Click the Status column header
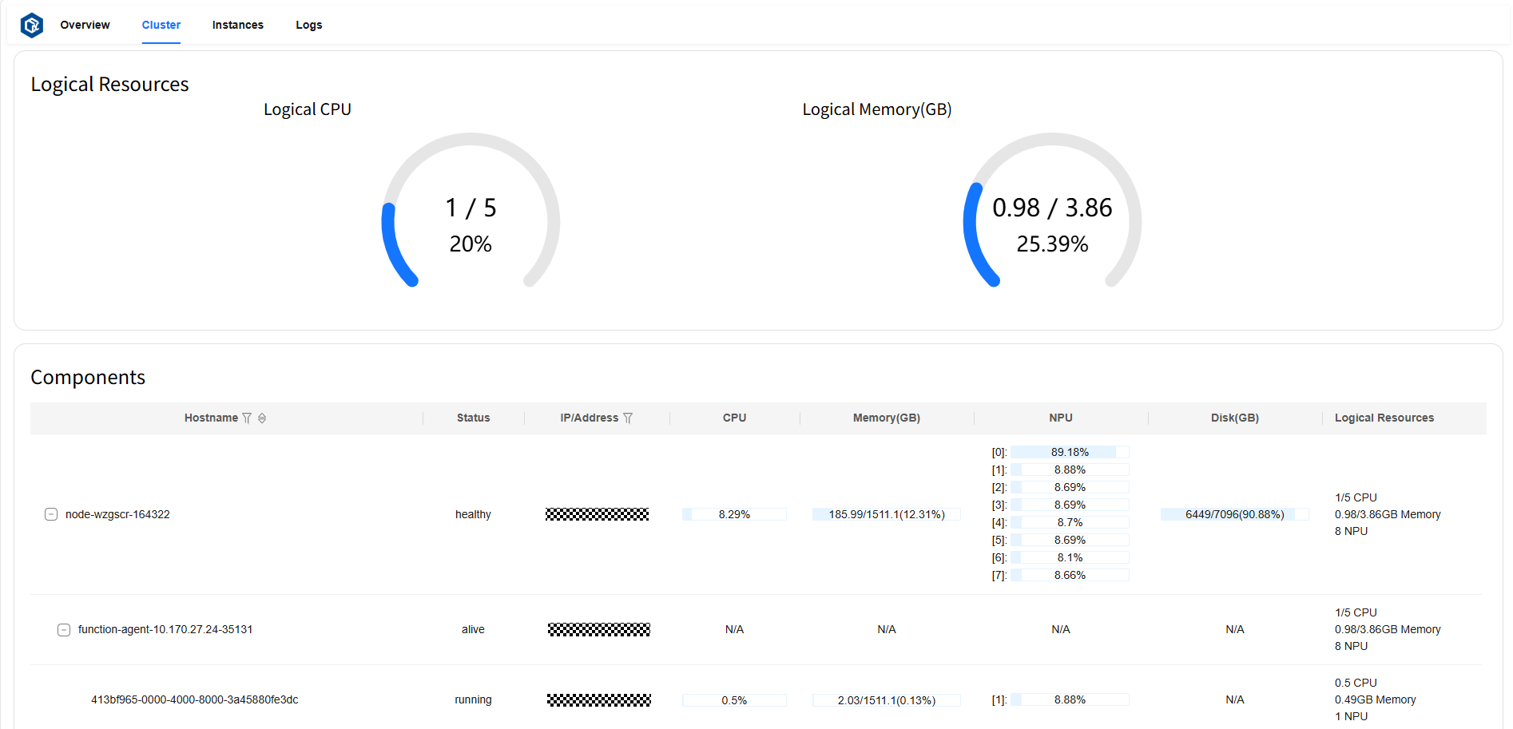Viewport: 1513px width, 729px height. (x=473, y=418)
